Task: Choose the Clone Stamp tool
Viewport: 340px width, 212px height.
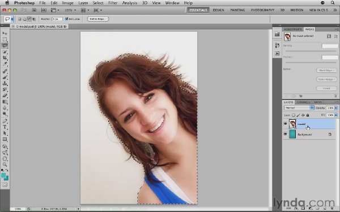Action: [x=5, y=83]
